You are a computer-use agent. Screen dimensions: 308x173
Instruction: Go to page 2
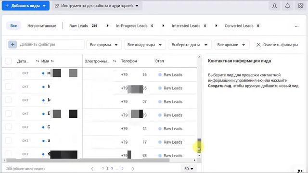(x=107, y=168)
